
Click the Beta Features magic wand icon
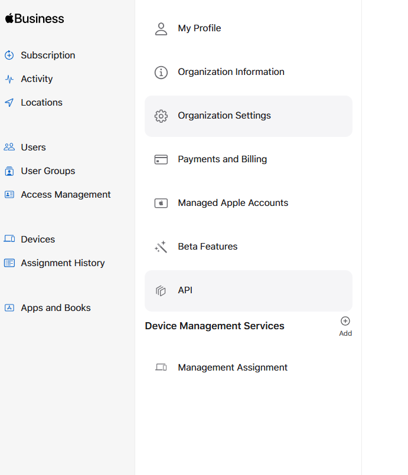point(161,247)
